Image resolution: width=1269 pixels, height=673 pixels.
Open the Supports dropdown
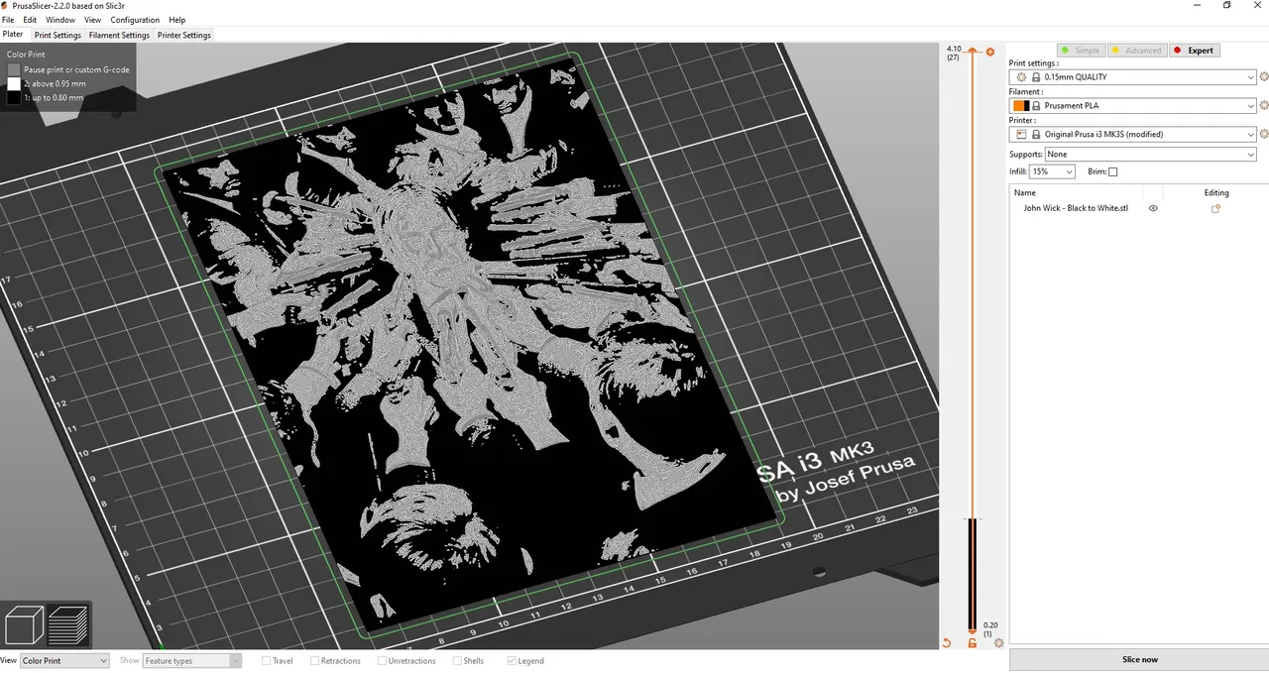1151,155
